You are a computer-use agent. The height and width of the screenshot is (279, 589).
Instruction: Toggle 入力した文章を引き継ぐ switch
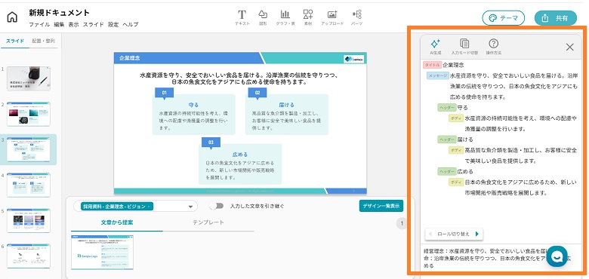217,206
